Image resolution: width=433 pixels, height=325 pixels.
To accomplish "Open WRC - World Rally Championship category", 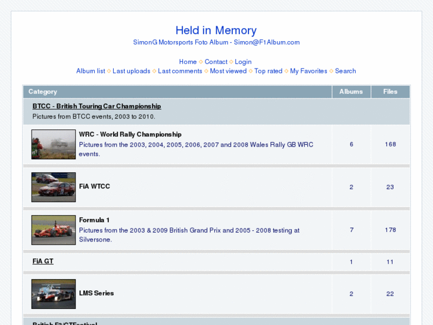I will tap(130, 134).
